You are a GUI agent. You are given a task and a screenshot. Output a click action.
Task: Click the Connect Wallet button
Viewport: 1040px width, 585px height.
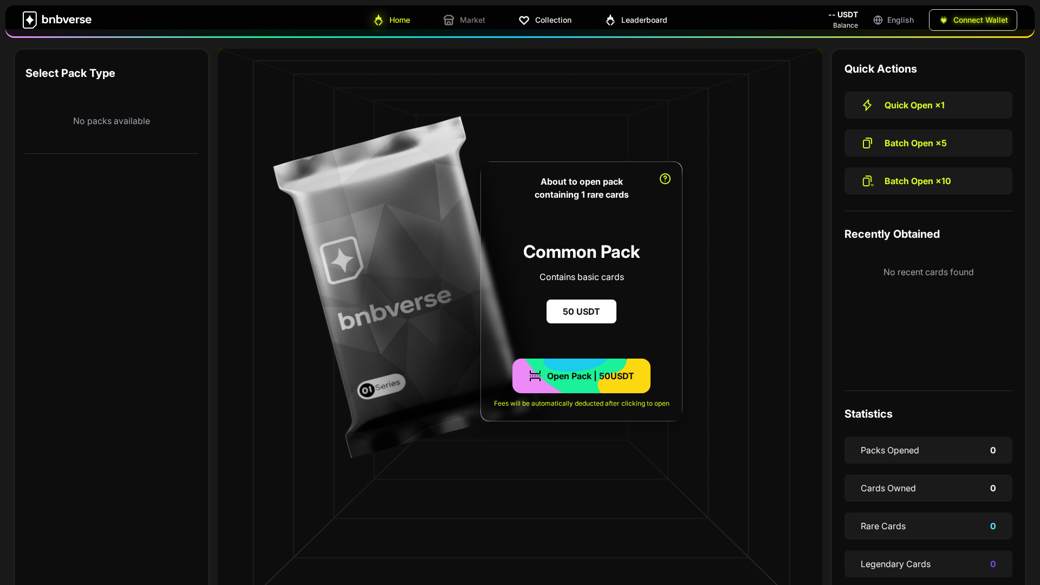[x=973, y=20]
